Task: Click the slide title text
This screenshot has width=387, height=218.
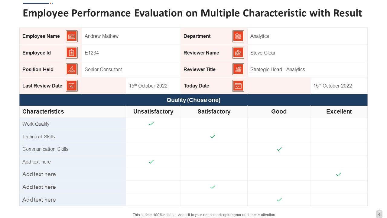Action: 192,13
